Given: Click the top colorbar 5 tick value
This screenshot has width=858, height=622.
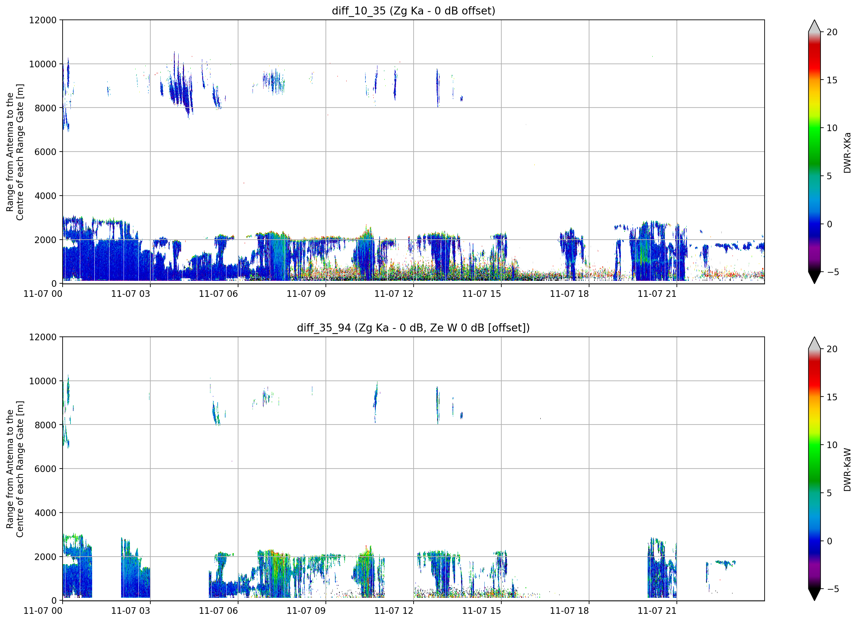Looking at the screenshot, I should click(829, 176).
